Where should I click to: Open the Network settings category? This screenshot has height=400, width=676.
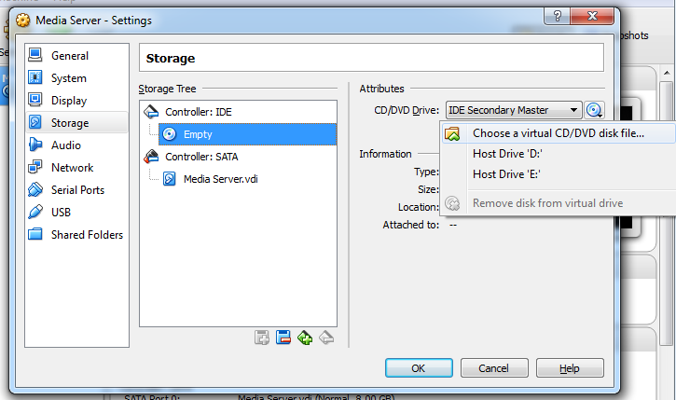tap(76, 168)
